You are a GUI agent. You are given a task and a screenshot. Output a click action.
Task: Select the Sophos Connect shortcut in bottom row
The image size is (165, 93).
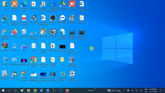(72, 76)
